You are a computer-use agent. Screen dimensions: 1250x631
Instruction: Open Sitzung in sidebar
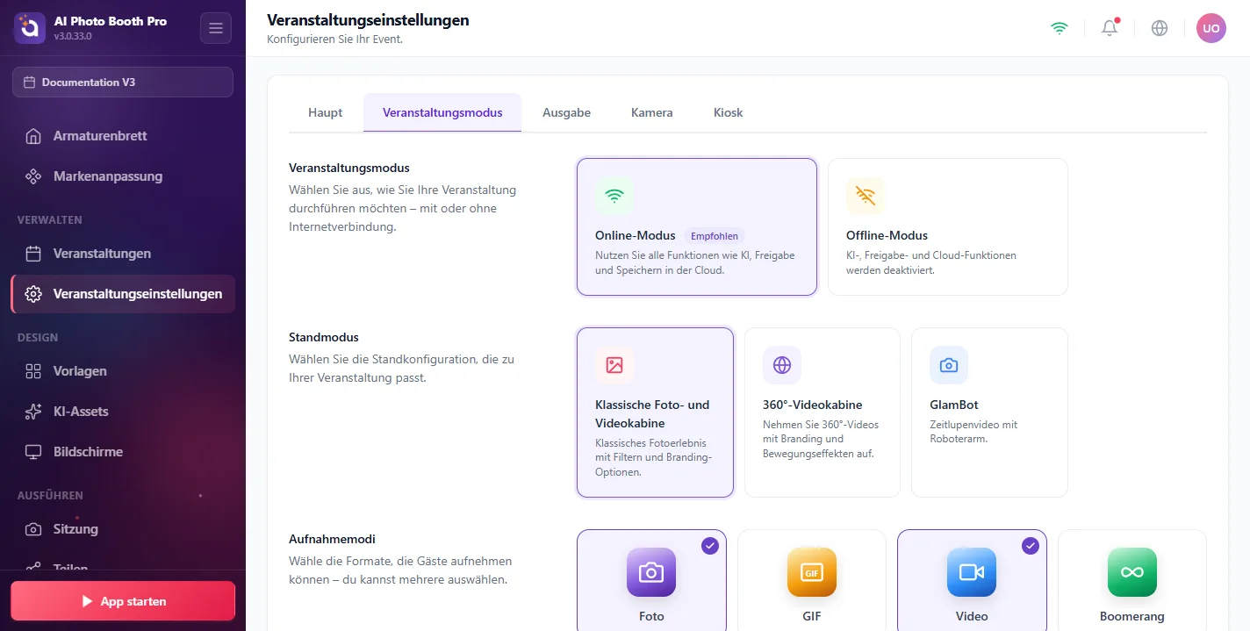click(x=123, y=529)
